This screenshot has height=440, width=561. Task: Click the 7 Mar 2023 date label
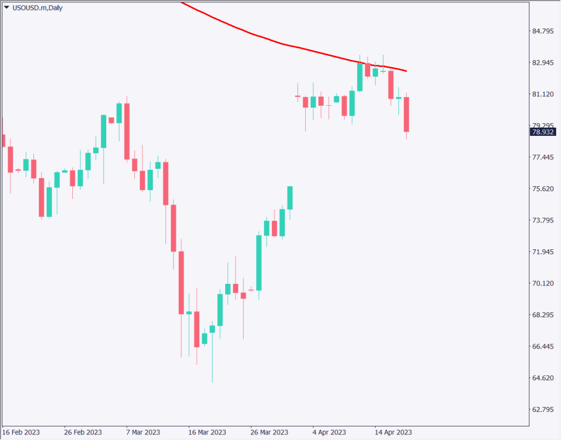coord(142,432)
